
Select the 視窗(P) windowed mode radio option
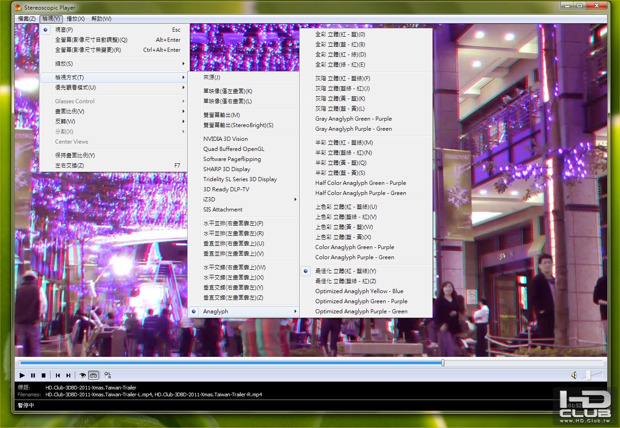[x=113, y=30]
